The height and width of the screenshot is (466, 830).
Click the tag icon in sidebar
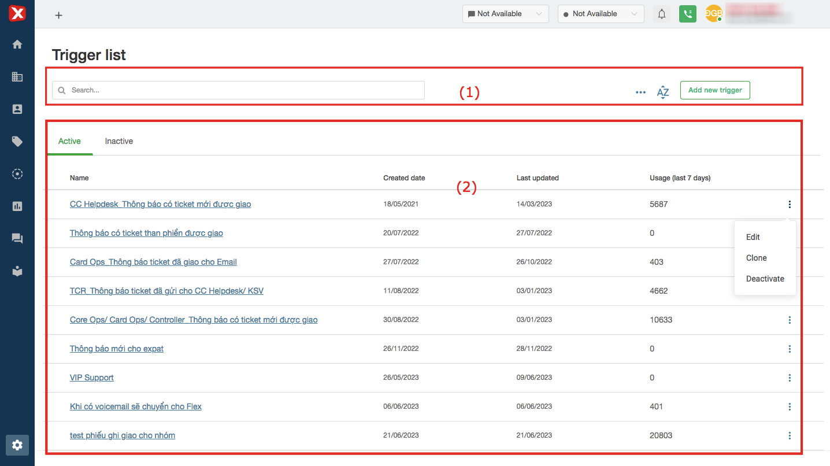17,142
